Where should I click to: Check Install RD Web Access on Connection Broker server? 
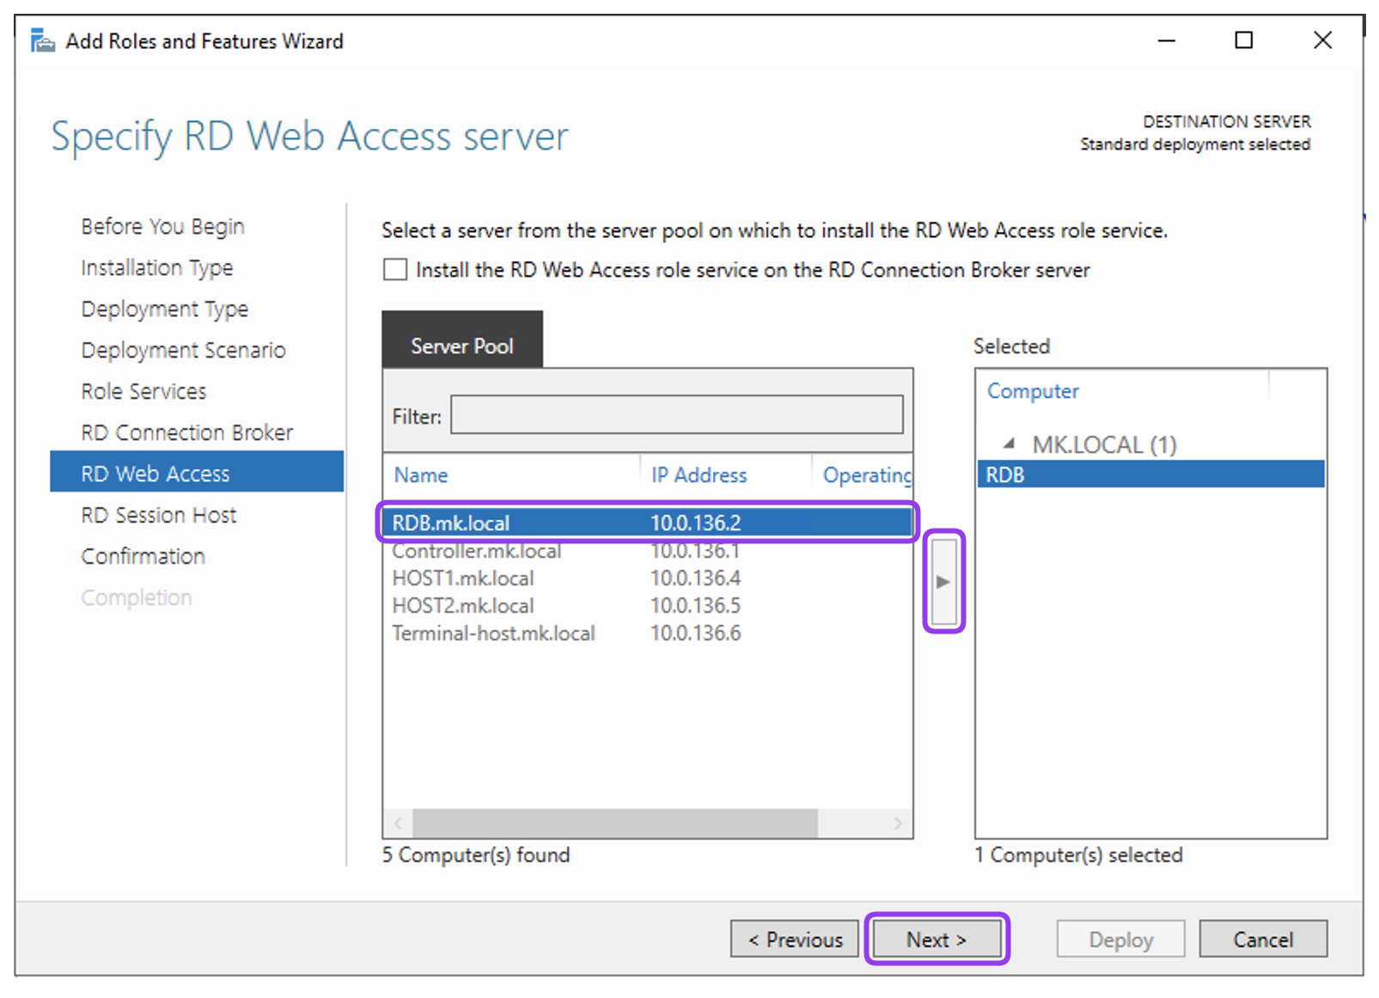point(395,270)
